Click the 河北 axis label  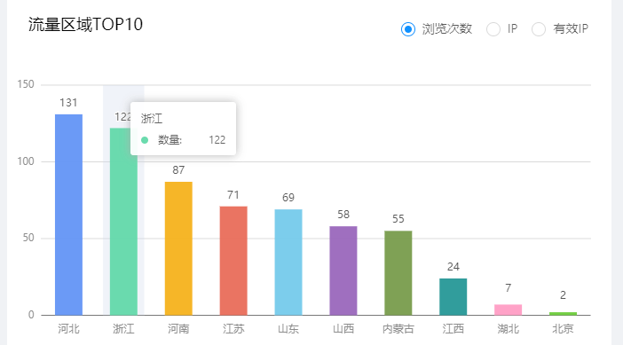tap(68, 329)
